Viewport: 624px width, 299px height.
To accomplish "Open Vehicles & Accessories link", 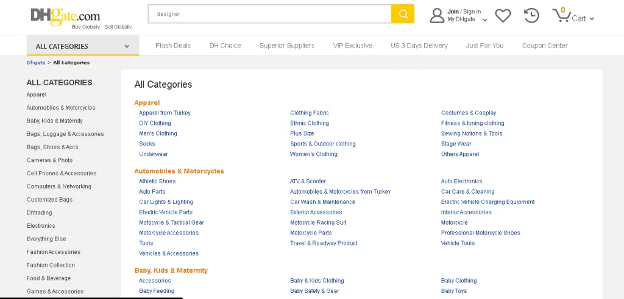I will pyautogui.click(x=169, y=254).
